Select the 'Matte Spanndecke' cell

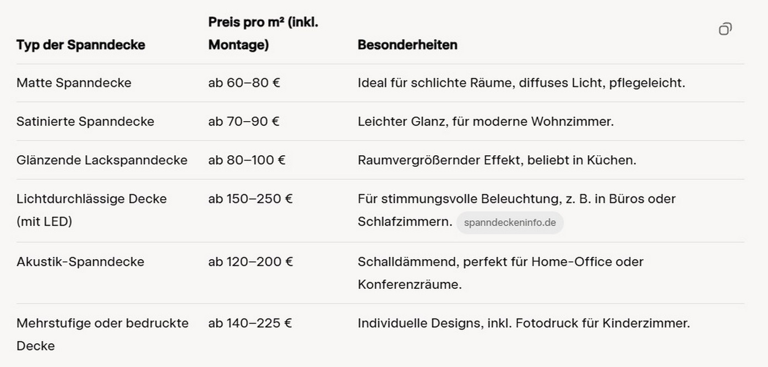(x=74, y=83)
